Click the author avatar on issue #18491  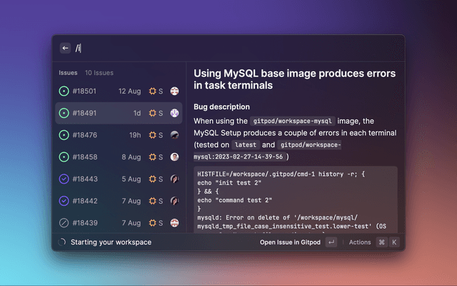[174, 113]
